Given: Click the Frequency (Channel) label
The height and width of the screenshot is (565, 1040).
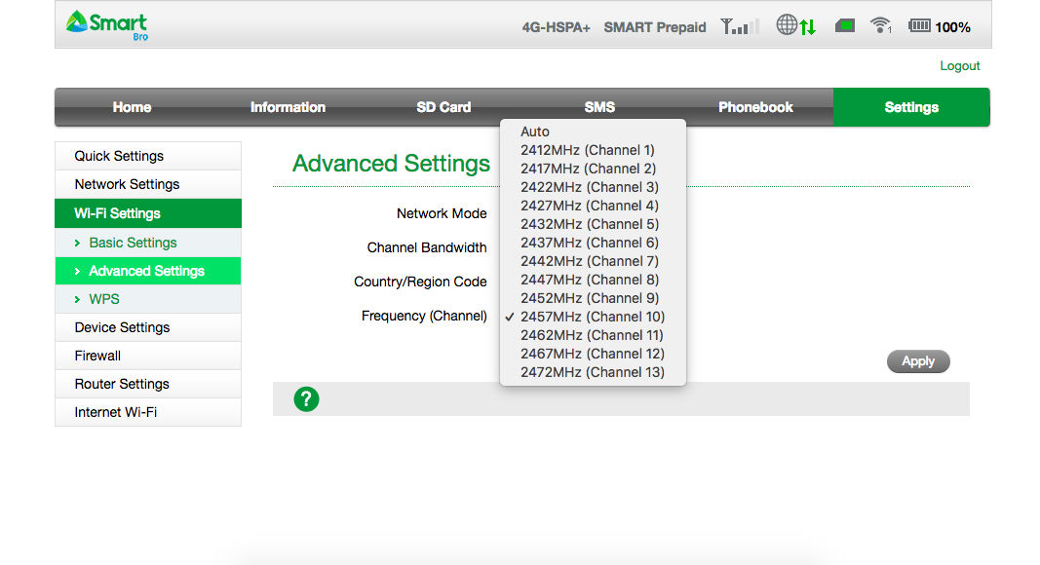Looking at the screenshot, I should [x=424, y=316].
